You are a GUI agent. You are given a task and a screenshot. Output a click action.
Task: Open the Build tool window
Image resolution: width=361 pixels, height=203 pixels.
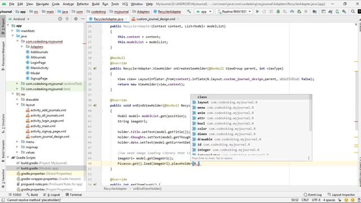pos(32,195)
